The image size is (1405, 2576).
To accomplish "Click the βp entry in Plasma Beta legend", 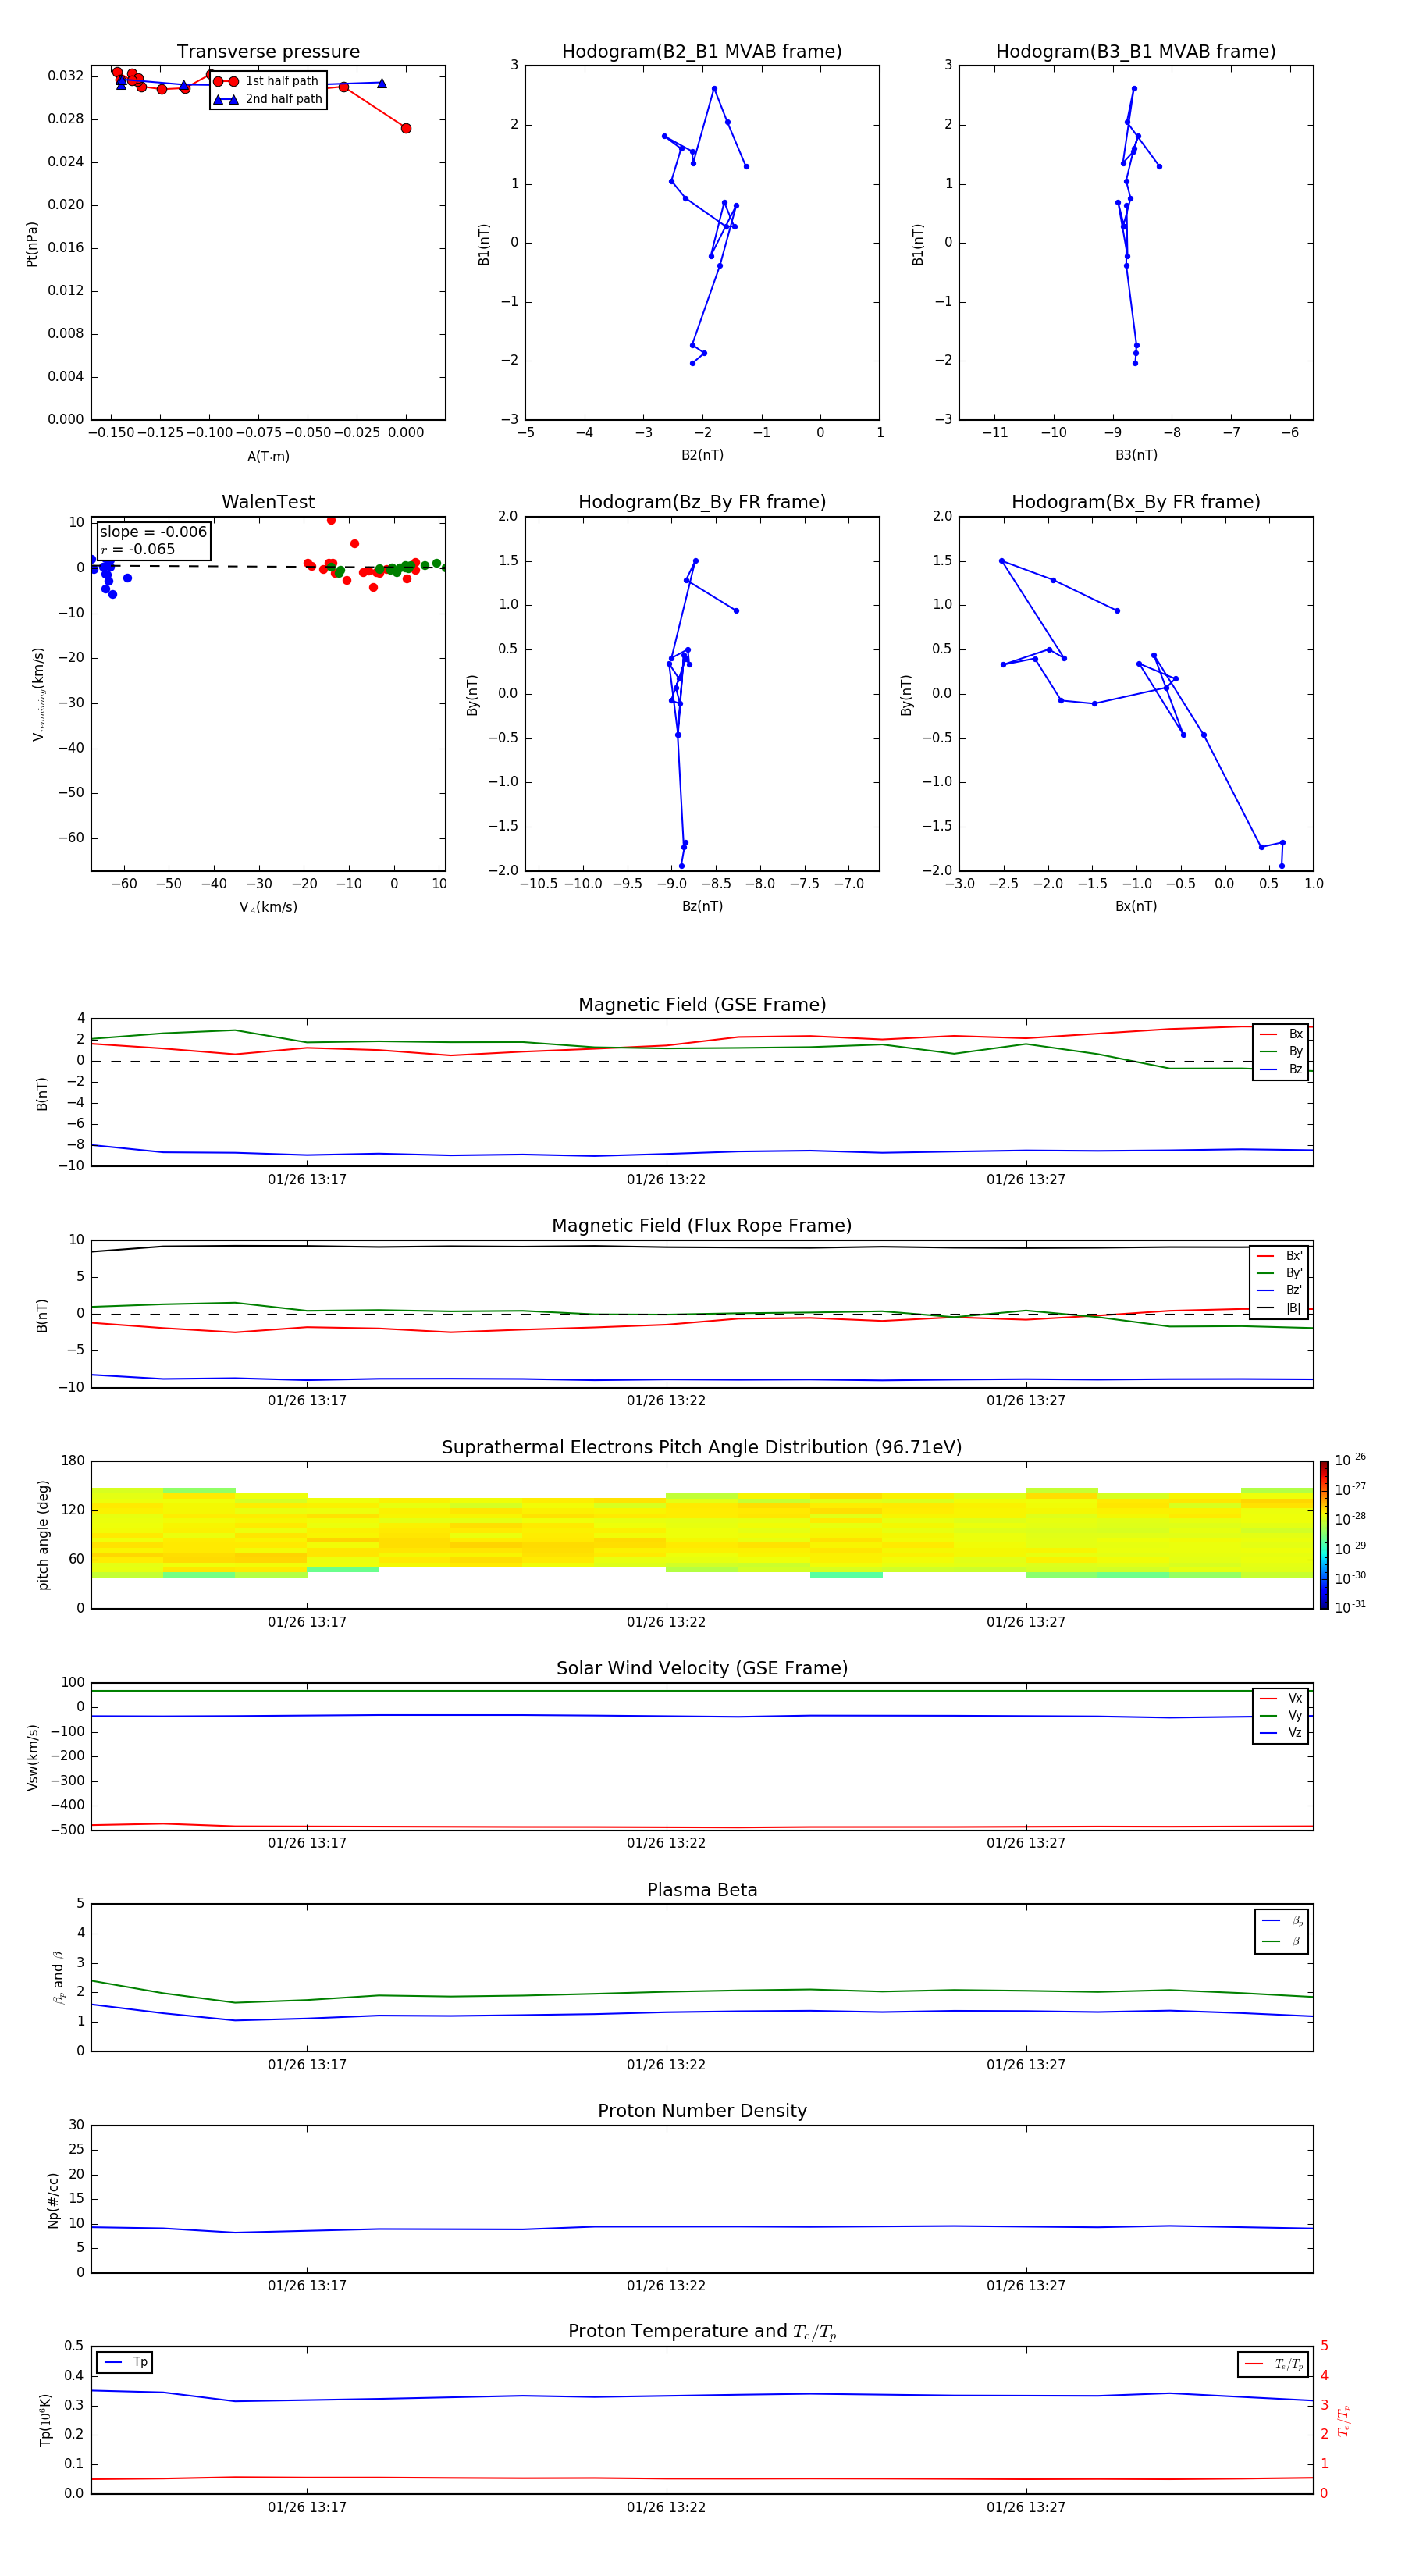I will (1282, 1921).
